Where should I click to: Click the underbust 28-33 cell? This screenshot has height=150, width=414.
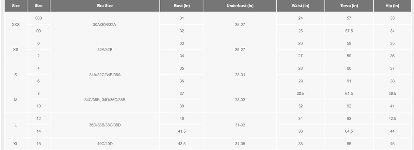point(240,100)
